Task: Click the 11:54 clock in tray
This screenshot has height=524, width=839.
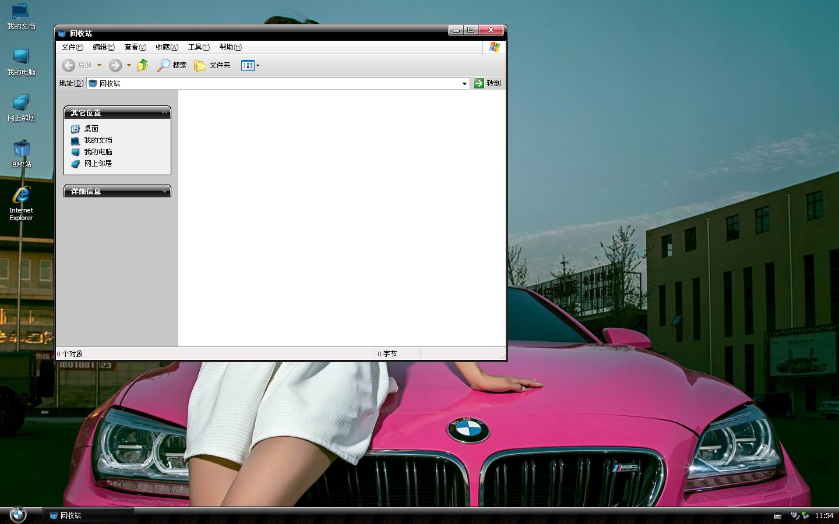Action: [x=824, y=515]
